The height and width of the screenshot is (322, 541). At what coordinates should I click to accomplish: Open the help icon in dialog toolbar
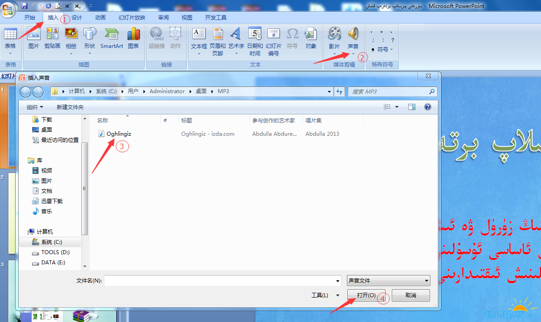427,107
